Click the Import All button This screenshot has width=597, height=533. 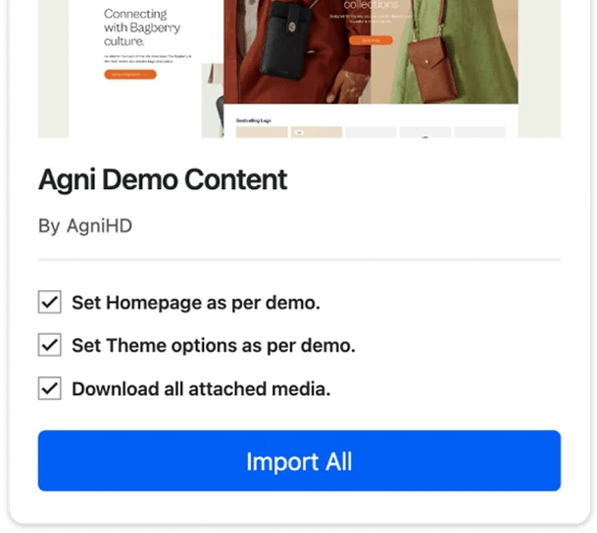(x=299, y=460)
